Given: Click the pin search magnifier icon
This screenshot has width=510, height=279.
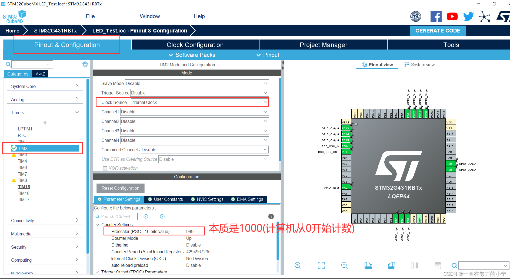Looking at the screenshot, I should click(454, 265).
